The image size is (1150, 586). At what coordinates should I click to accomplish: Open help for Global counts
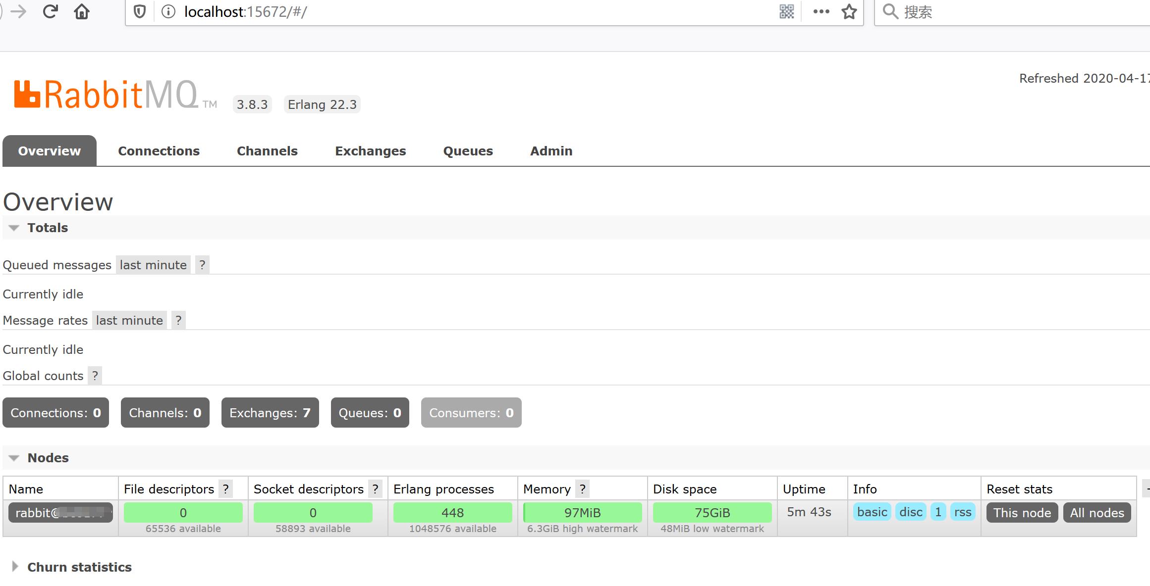pyautogui.click(x=95, y=376)
